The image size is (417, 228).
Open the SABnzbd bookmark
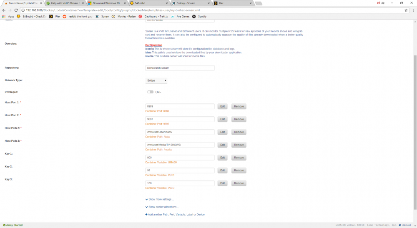point(31,17)
